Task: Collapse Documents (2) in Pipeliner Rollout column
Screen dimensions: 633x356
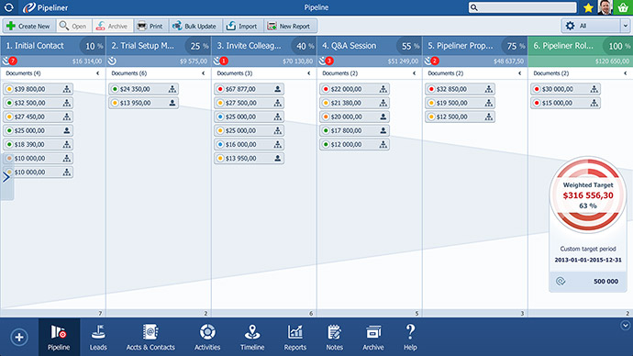Action: click(626, 73)
